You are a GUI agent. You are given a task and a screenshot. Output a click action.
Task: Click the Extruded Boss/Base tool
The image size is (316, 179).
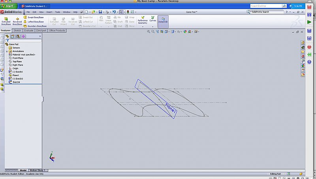(x=6, y=21)
